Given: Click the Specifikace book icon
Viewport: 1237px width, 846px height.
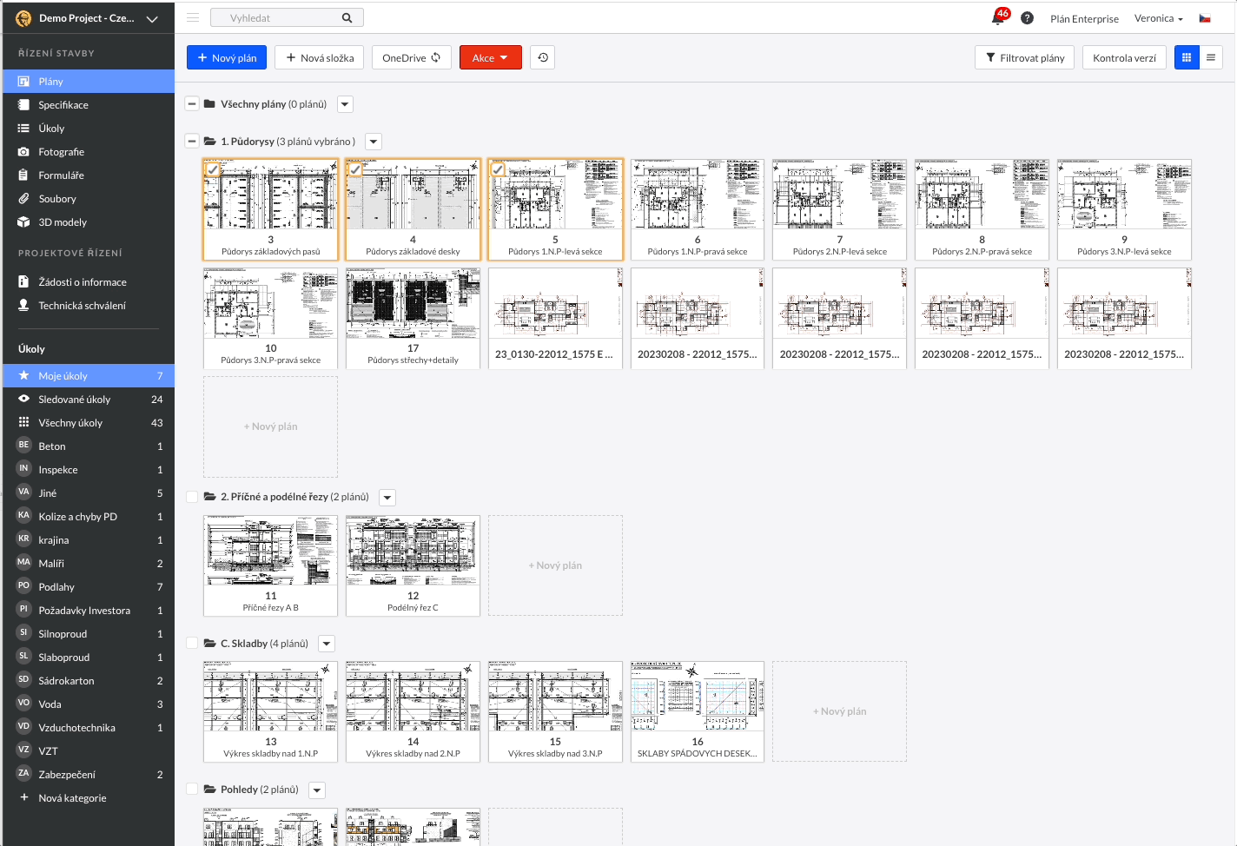Looking at the screenshot, I should [x=23, y=104].
